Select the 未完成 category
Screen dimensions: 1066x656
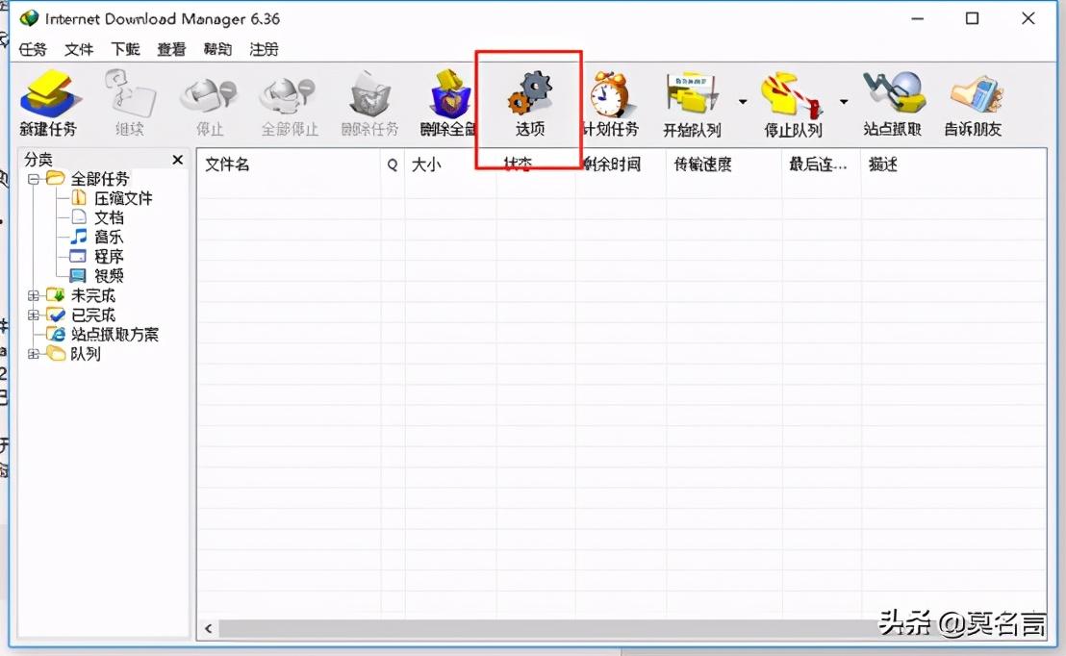coord(93,295)
